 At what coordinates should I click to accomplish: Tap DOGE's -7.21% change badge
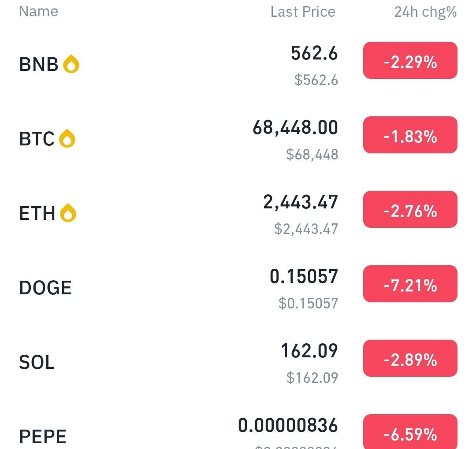410,284
